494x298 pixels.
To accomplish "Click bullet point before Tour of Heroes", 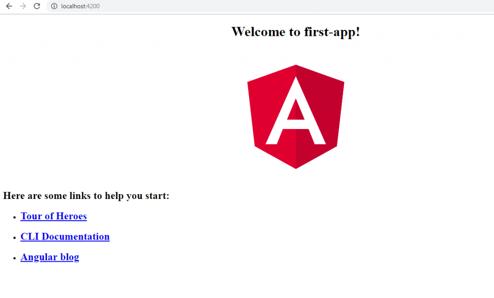I will pos(16,217).
